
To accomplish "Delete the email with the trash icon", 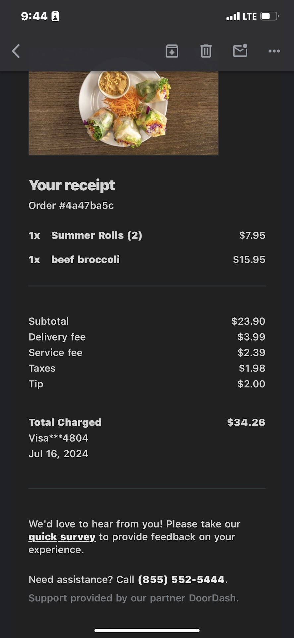I will coord(206,51).
